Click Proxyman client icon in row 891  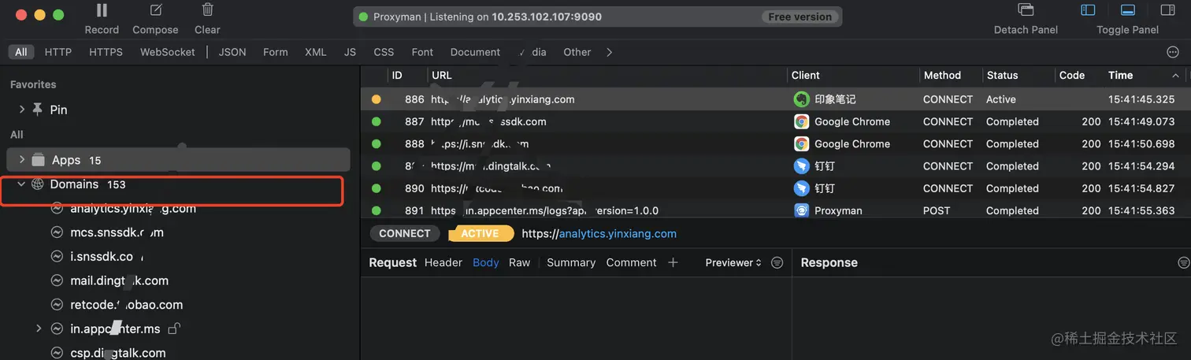click(801, 210)
